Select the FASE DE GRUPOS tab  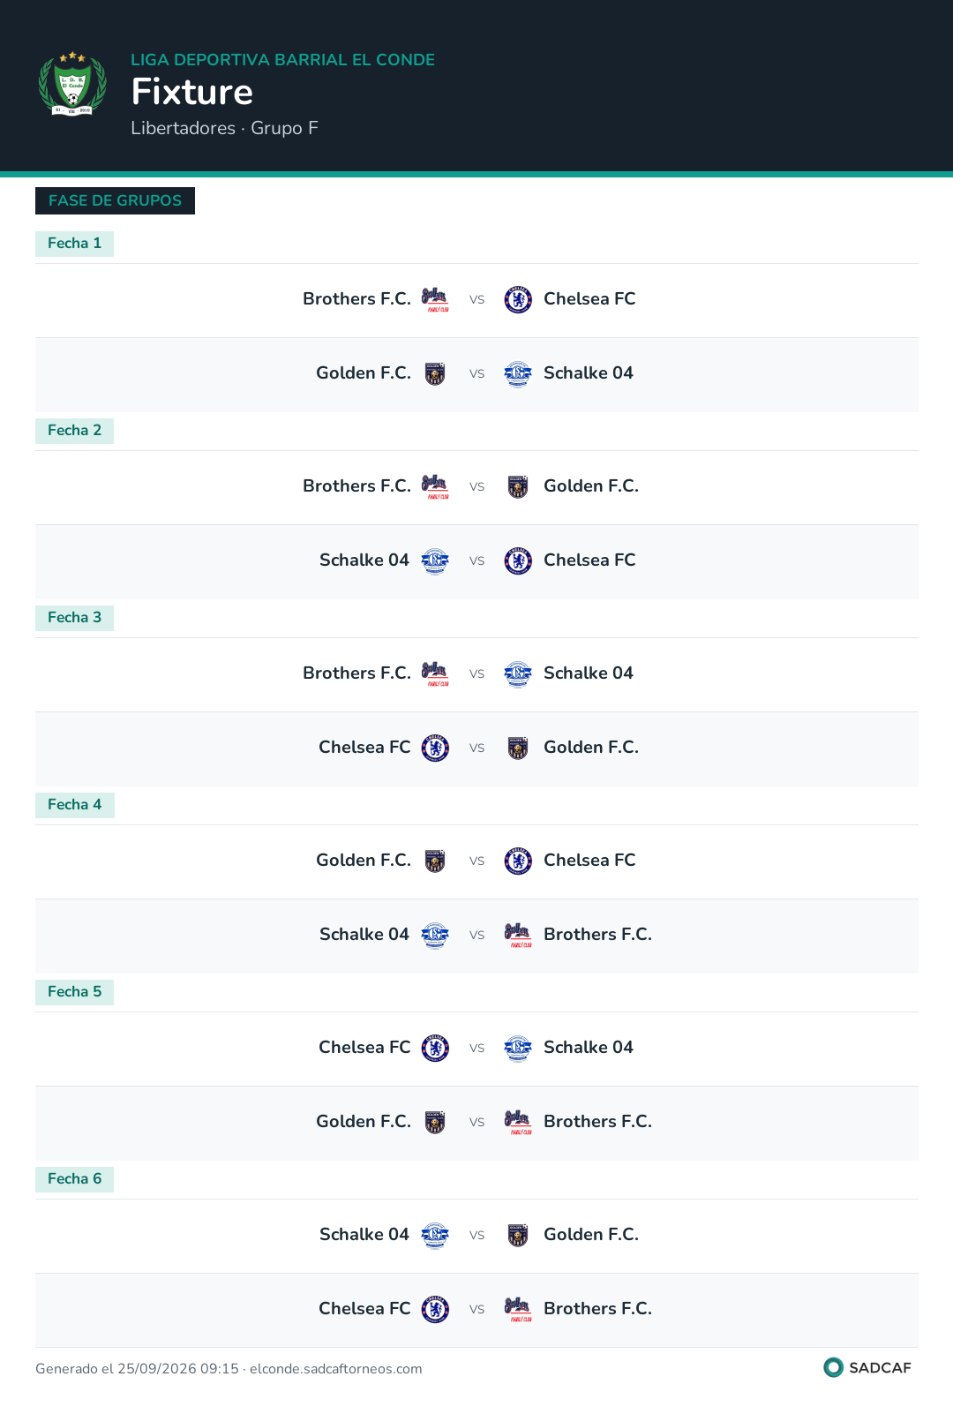coord(115,200)
